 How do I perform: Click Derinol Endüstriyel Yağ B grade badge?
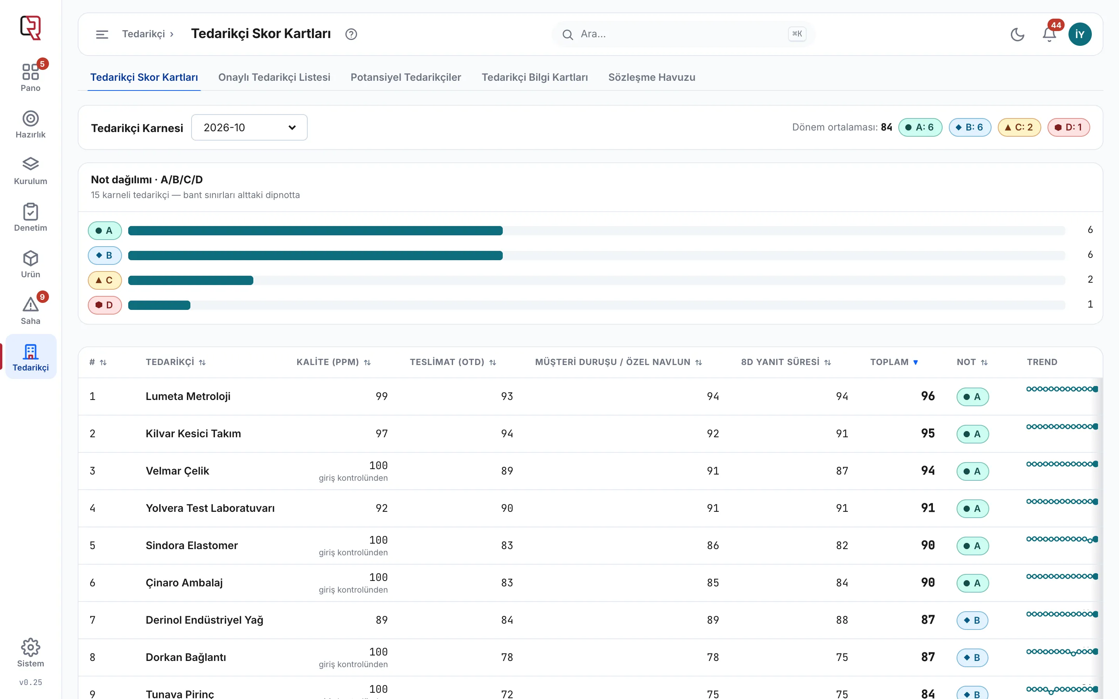pyautogui.click(x=972, y=621)
